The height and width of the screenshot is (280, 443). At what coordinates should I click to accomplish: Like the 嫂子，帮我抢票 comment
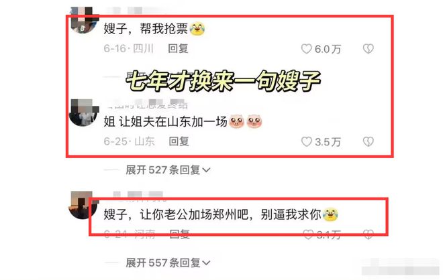tap(306, 49)
